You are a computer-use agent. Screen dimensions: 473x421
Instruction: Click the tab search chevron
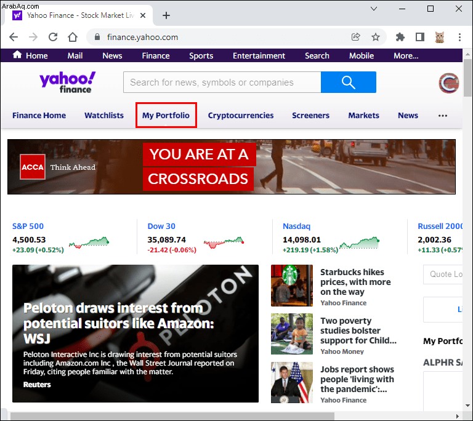point(374,9)
